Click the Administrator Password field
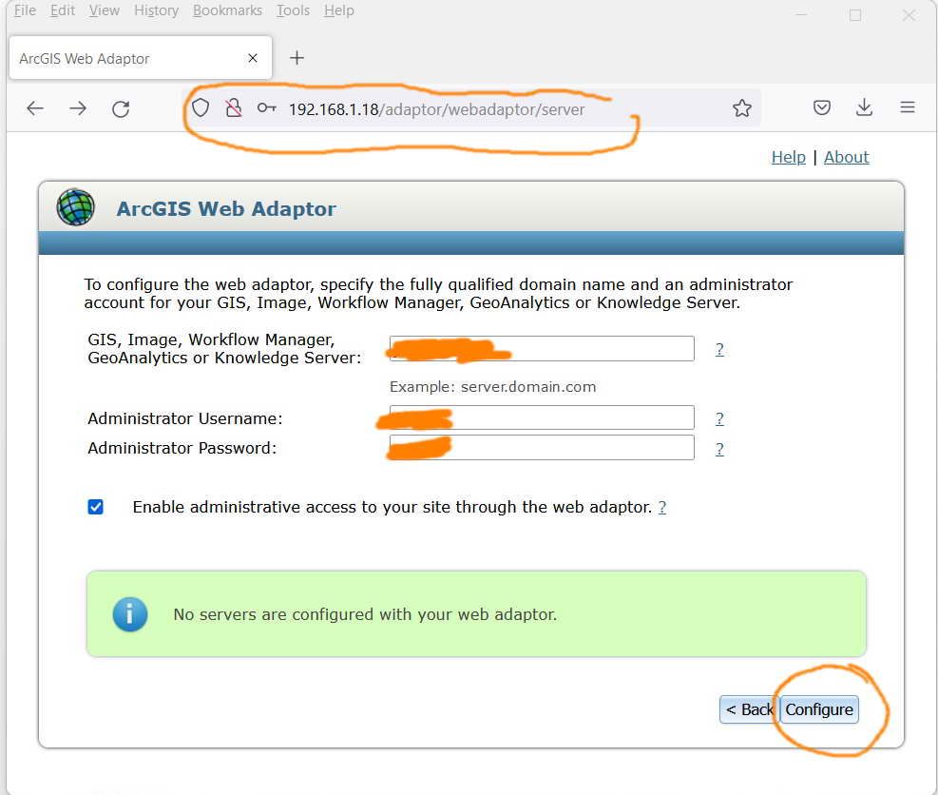Screen dimensions: 938x795 542,447
